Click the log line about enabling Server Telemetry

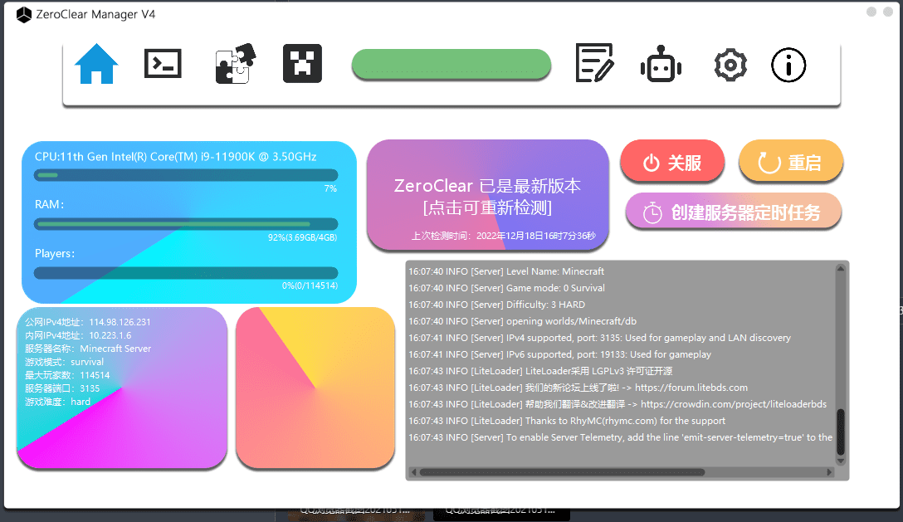[620, 438]
